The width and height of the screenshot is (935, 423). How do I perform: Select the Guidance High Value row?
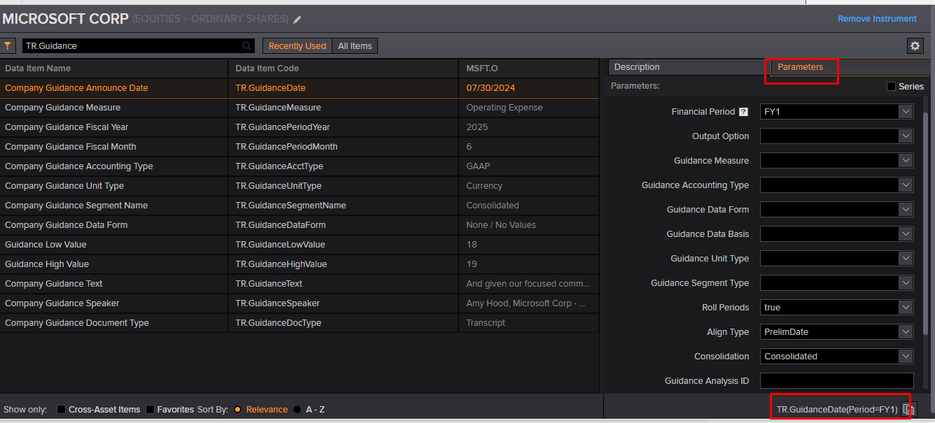pyautogui.click(x=300, y=264)
